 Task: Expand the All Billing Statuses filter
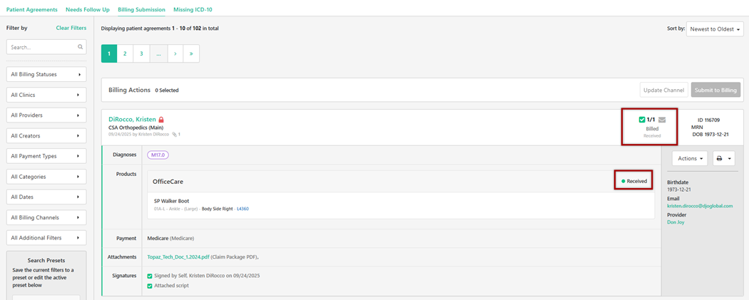coord(46,74)
